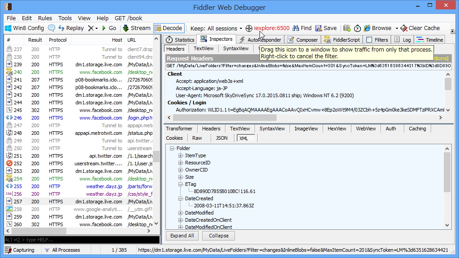Sort sessions by Result column header
The image size is (459, 258).
tap(35, 40)
